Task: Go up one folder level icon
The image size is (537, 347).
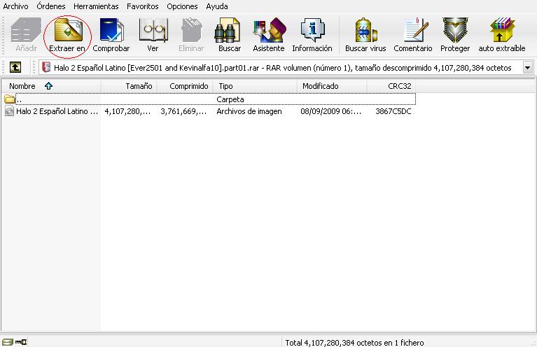Action: click(15, 67)
